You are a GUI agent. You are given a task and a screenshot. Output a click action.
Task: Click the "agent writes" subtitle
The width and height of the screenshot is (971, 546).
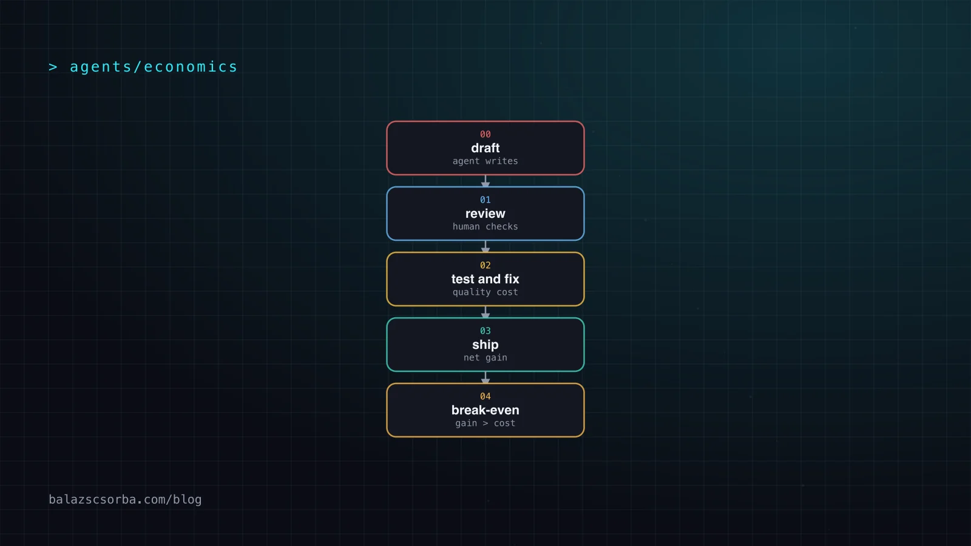pyautogui.click(x=486, y=161)
